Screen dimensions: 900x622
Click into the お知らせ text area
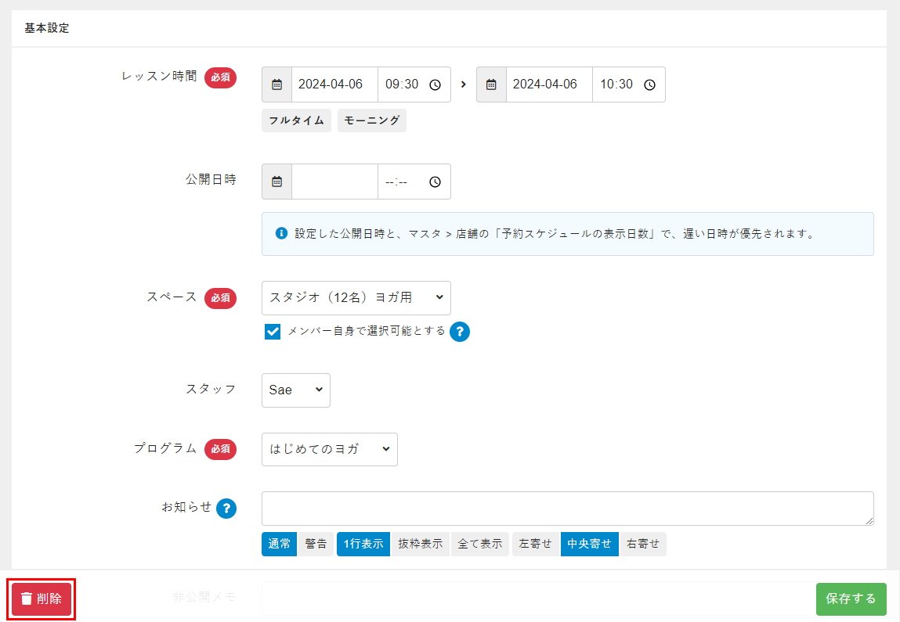(567, 508)
